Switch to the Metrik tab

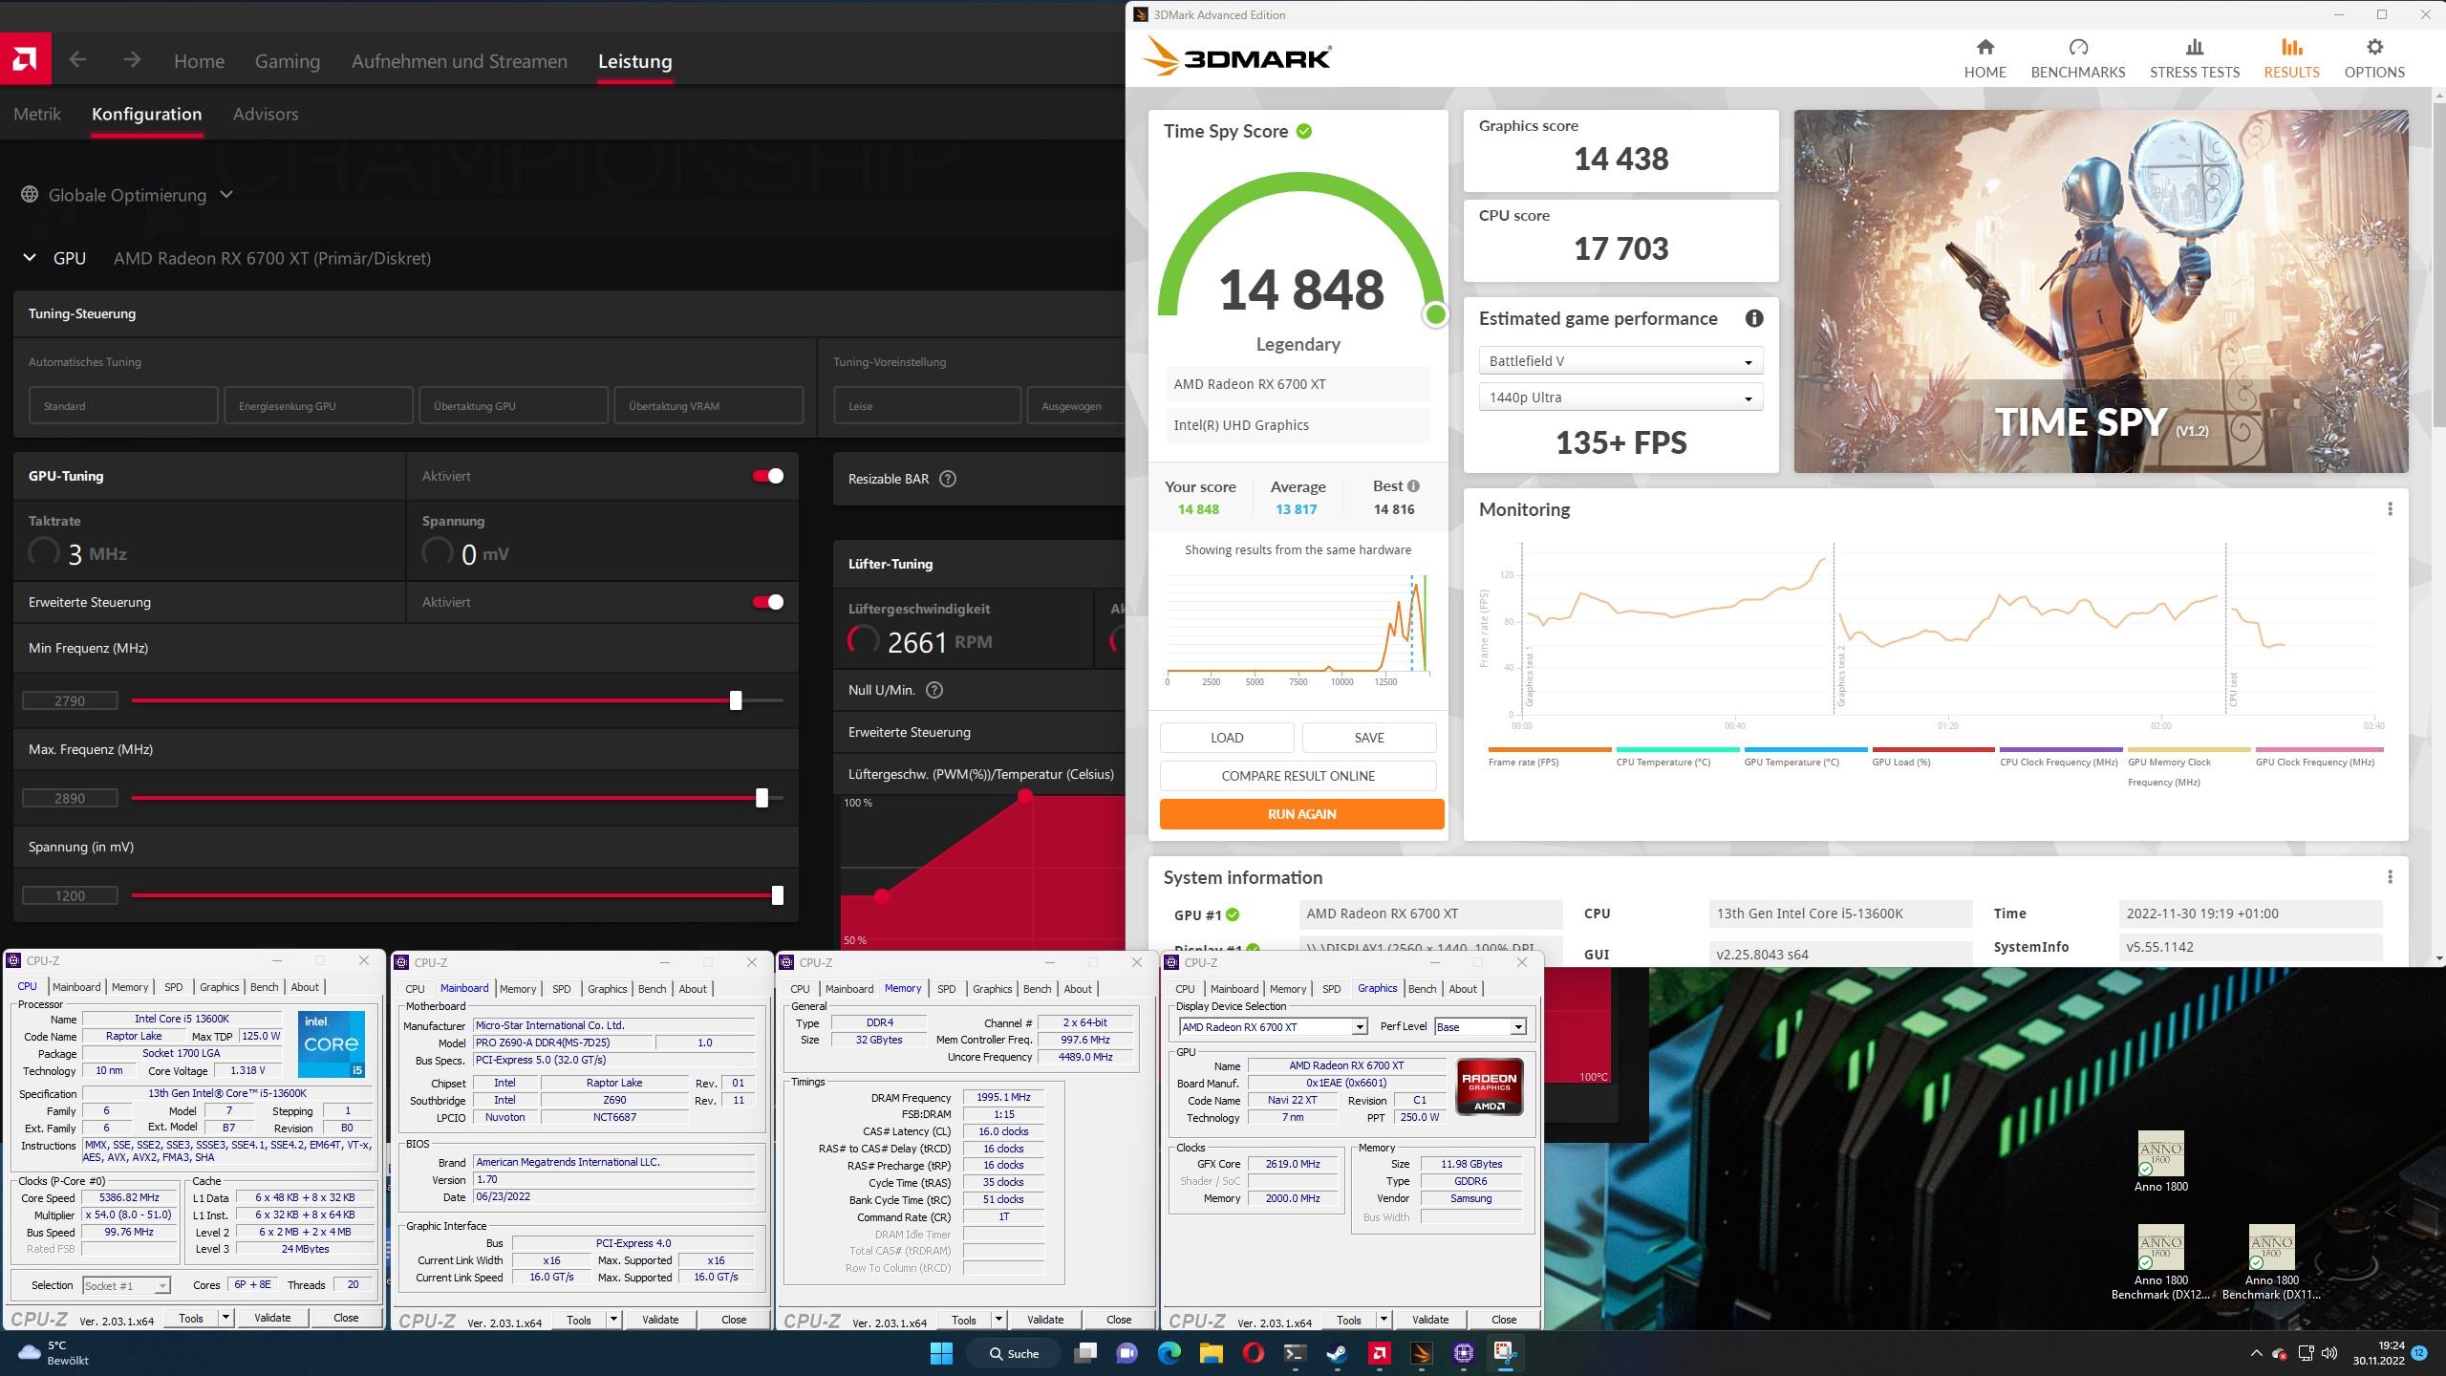37,114
